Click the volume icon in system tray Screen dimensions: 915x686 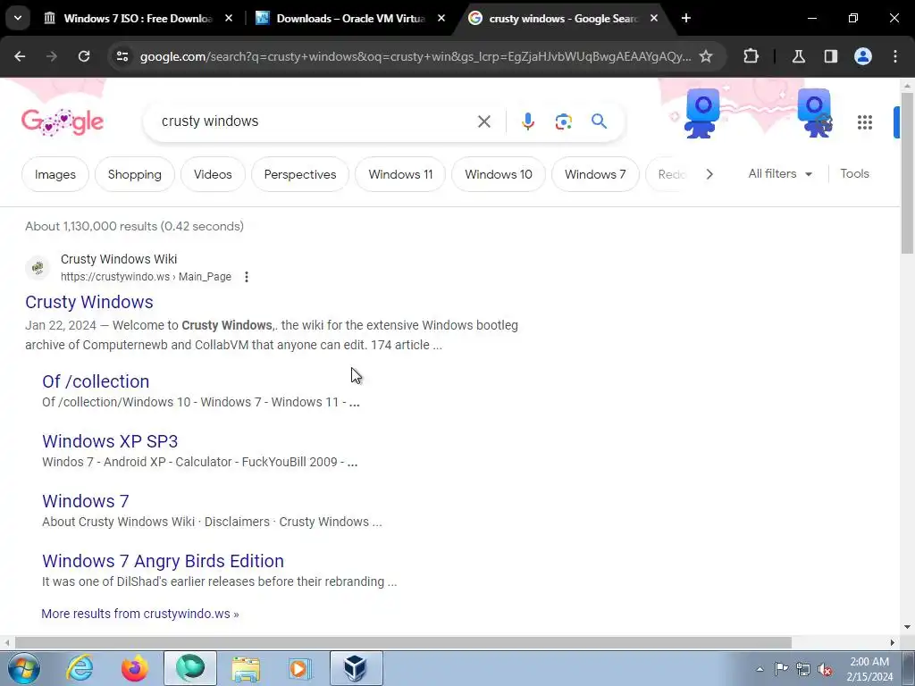click(x=825, y=669)
